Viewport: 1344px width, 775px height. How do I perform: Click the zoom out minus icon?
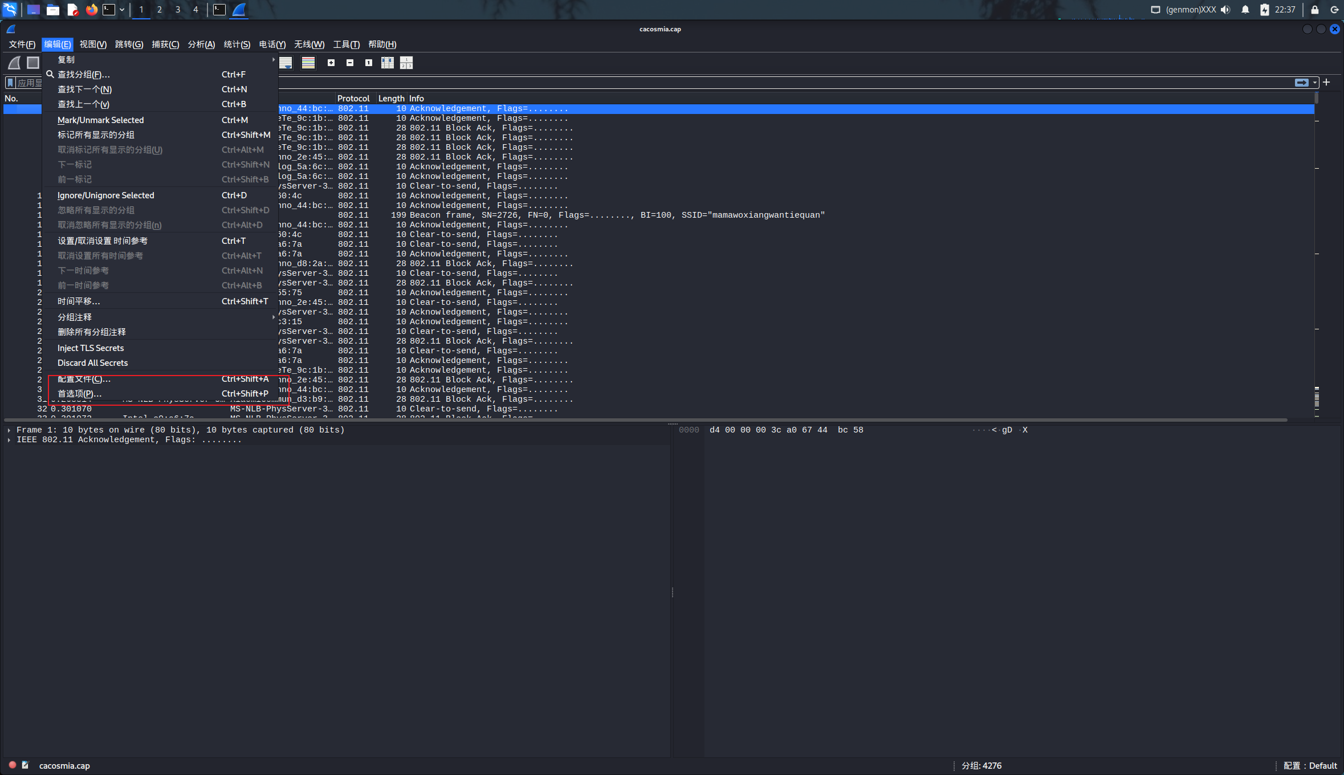click(350, 63)
